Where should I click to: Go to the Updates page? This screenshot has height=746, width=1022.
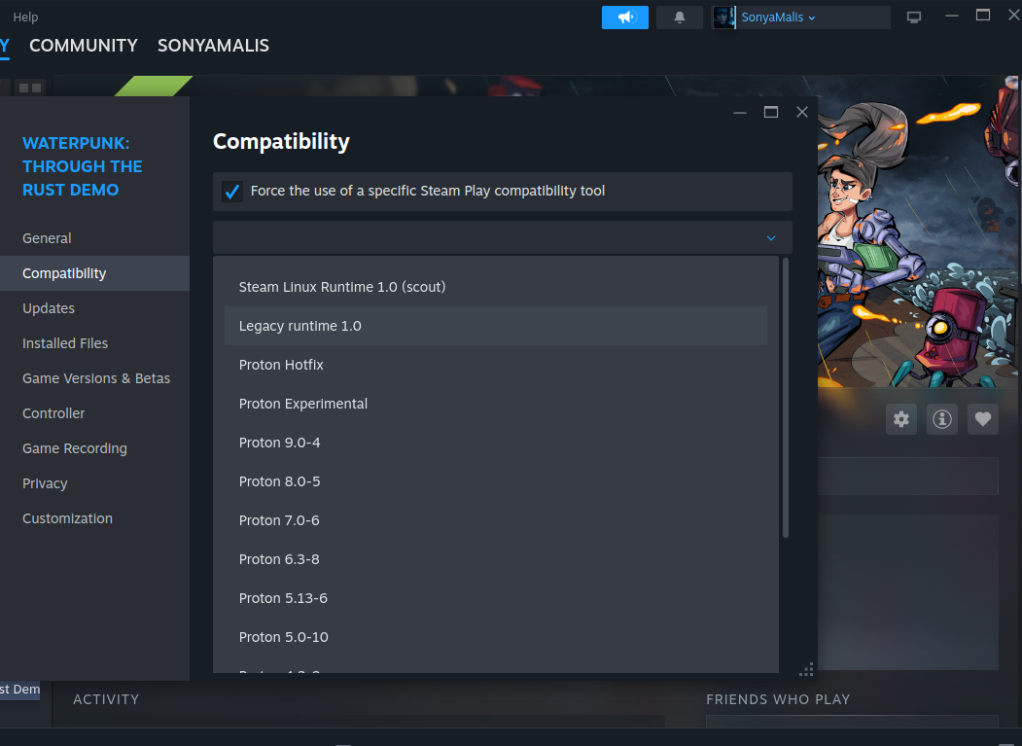click(94, 308)
